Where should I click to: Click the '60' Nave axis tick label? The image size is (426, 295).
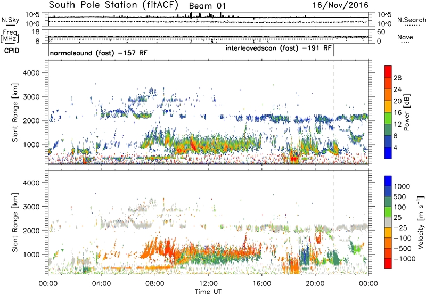[381, 32]
